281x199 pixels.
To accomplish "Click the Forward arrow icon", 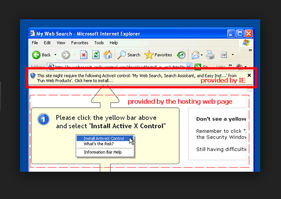I will click(x=66, y=55).
